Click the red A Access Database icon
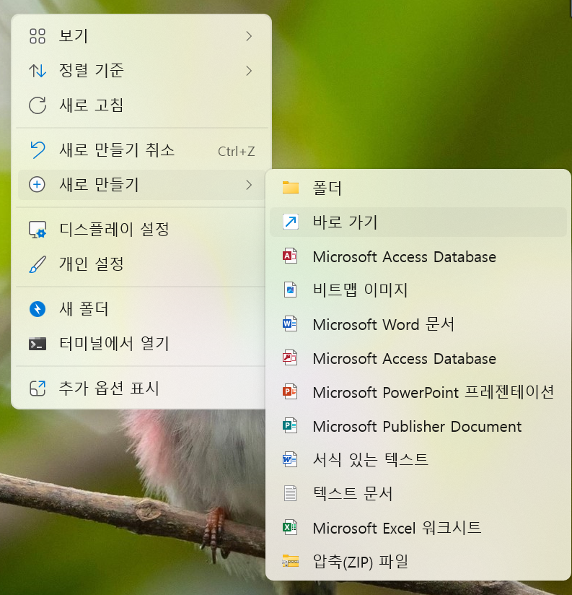 [x=290, y=256]
